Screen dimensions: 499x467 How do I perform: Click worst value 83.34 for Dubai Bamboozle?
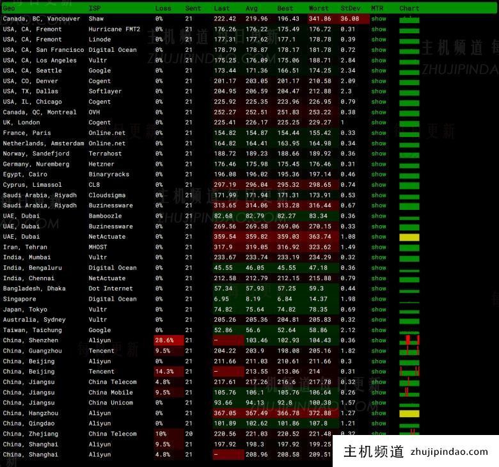pyautogui.click(x=318, y=216)
